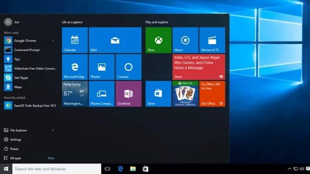Launch Edge from the taskbar
The height and width of the screenshot is (174, 310).
pos(120,169)
